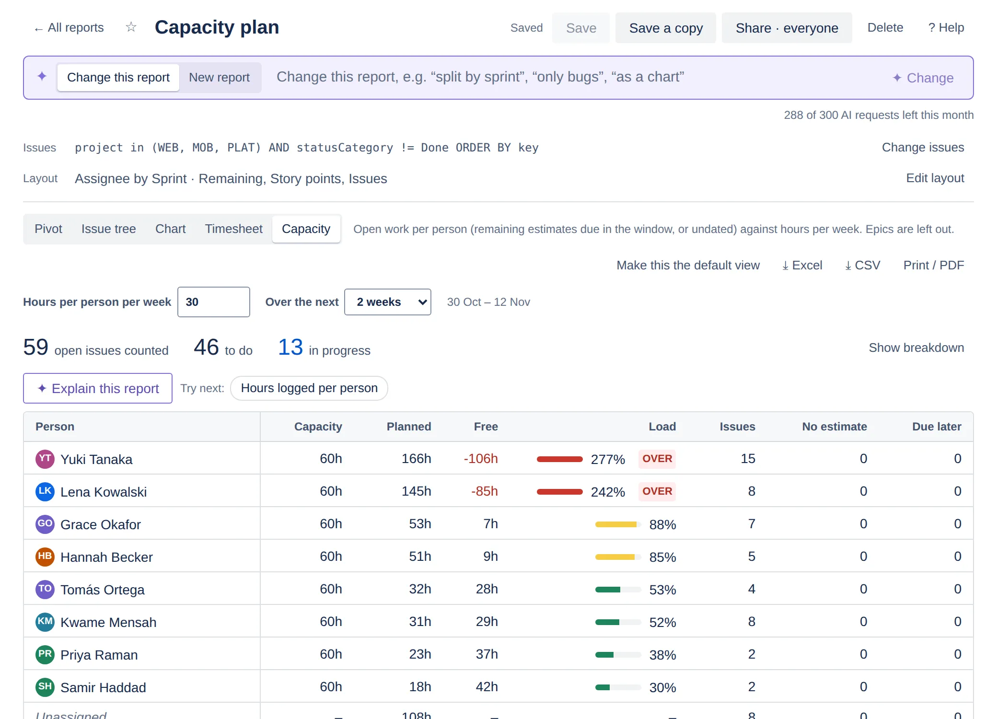Open Share · everyone settings
The width and height of the screenshot is (997, 719).
(x=787, y=28)
